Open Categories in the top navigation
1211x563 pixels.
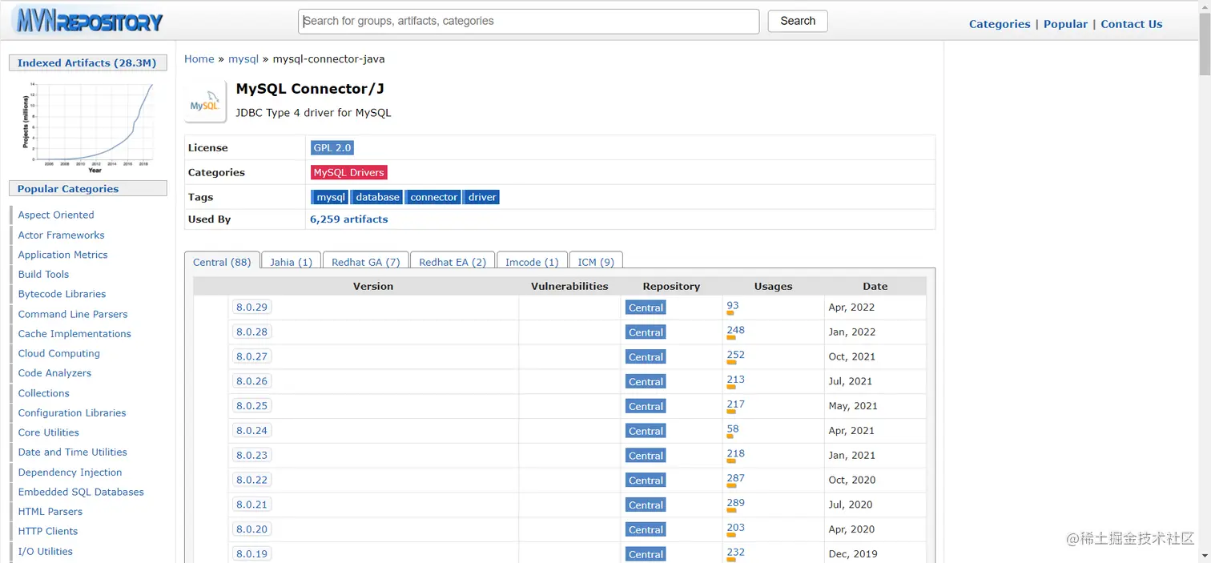[1000, 24]
